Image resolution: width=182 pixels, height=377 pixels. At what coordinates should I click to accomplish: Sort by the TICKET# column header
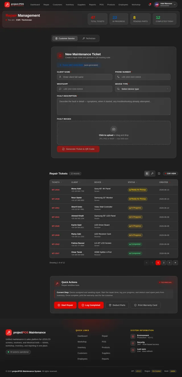pos(57,182)
